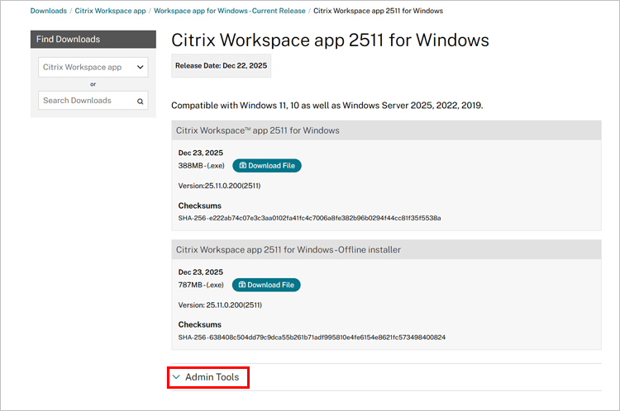This screenshot has width=620, height=411.
Task: Click the Release Date Dec 22, 2025 box
Action: pyautogui.click(x=222, y=65)
